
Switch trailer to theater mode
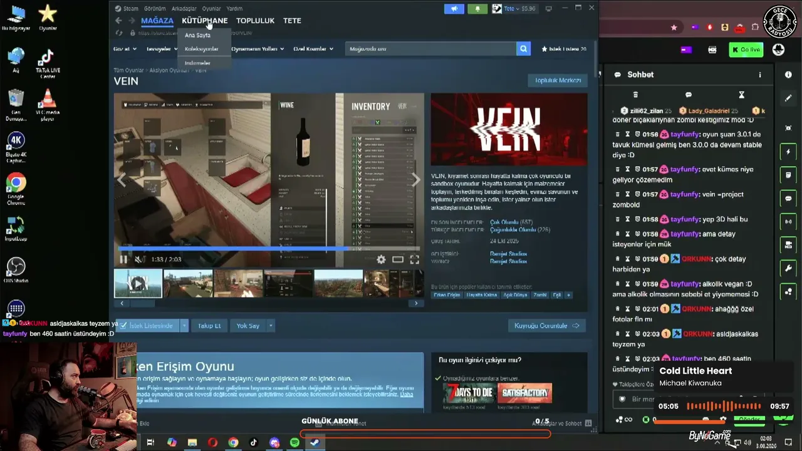pyautogui.click(x=398, y=259)
